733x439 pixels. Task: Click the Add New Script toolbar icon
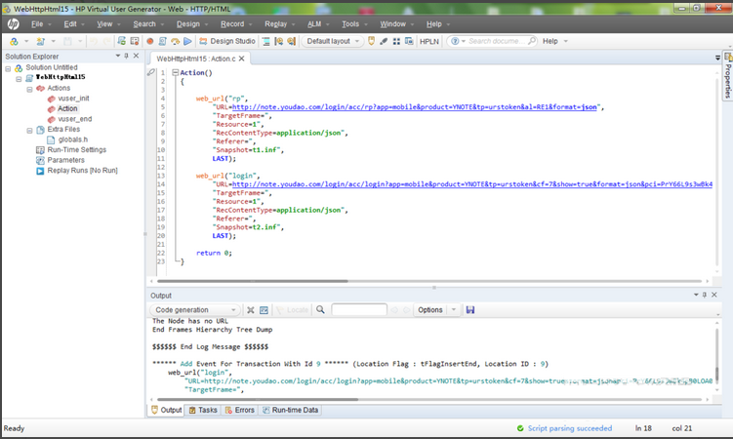(x=14, y=41)
